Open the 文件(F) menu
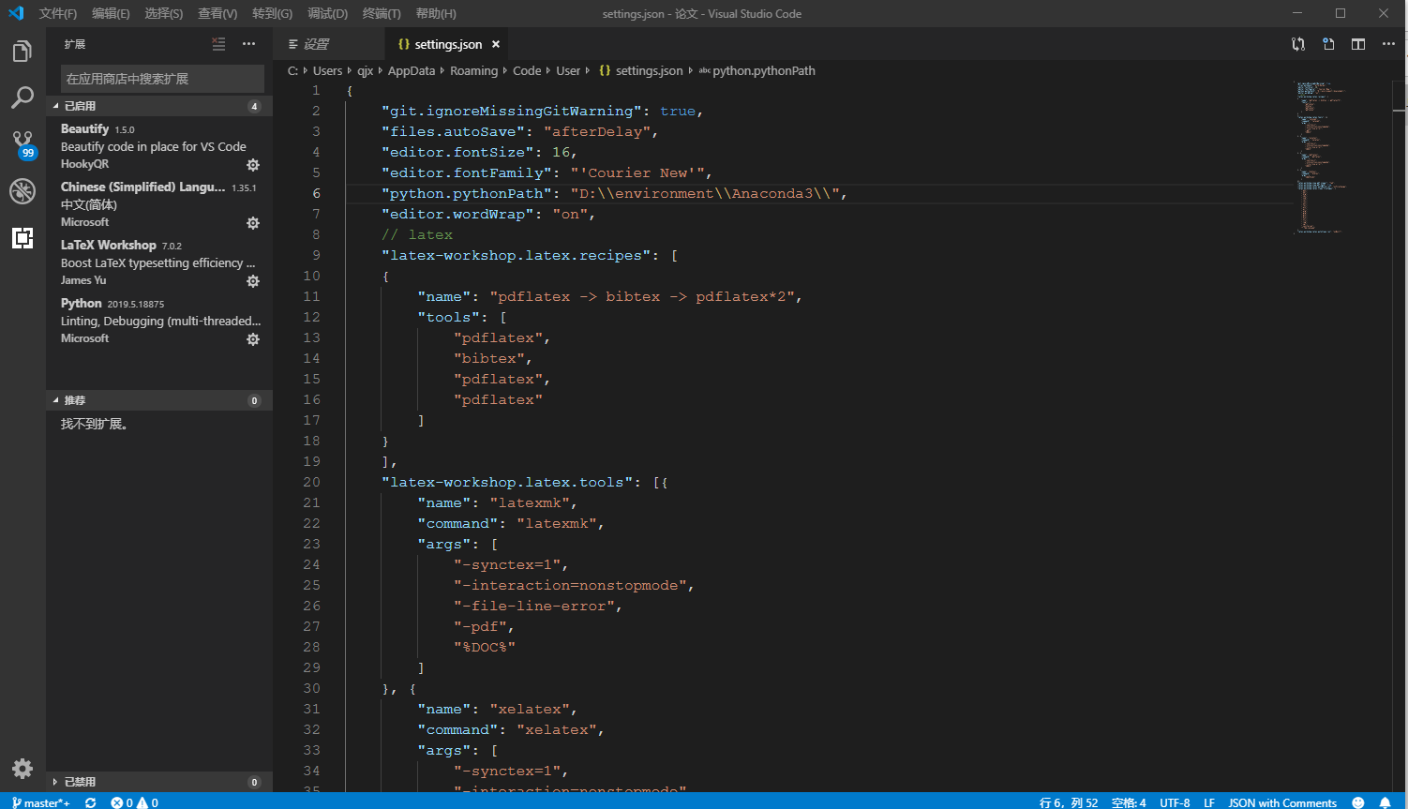Image resolution: width=1408 pixels, height=809 pixels. [58, 13]
